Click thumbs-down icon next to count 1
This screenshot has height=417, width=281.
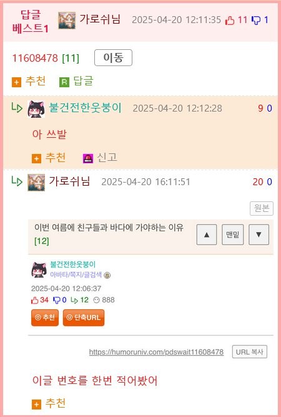tap(256, 20)
